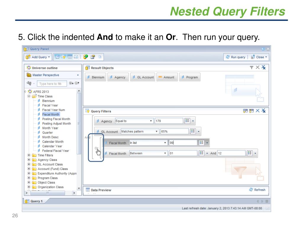Click the query tab list icon
This screenshot has height=227, width=303.
click(267, 201)
